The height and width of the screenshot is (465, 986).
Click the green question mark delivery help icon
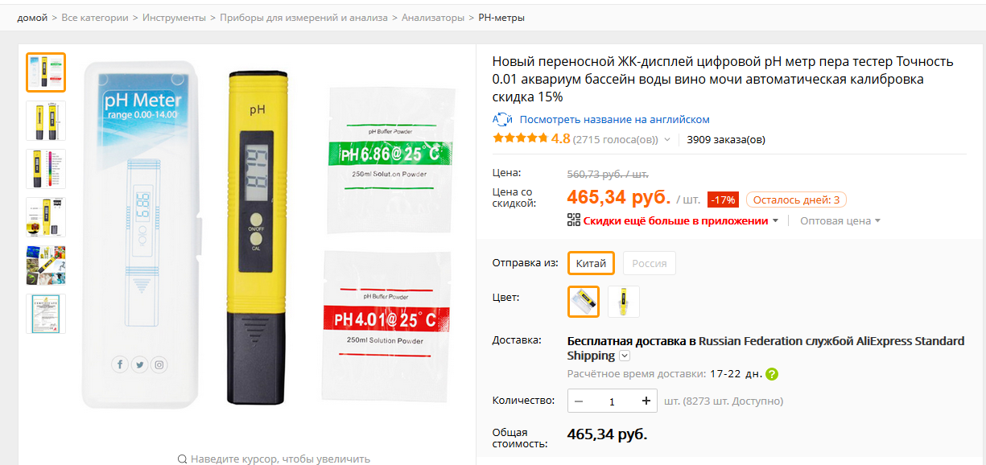tap(772, 374)
